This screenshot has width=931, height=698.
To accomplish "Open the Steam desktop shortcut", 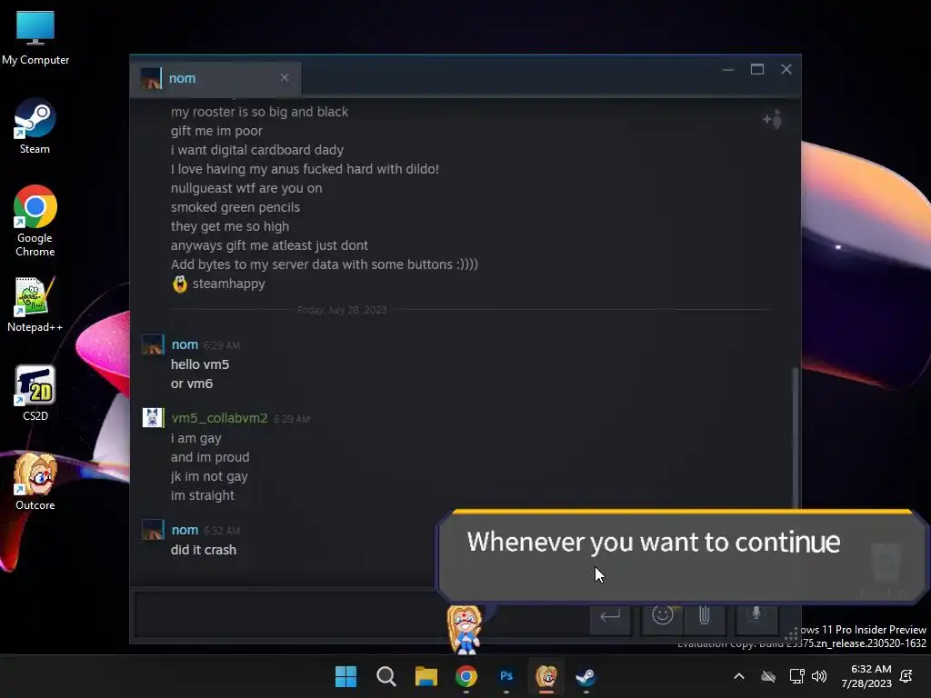I will (x=35, y=126).
